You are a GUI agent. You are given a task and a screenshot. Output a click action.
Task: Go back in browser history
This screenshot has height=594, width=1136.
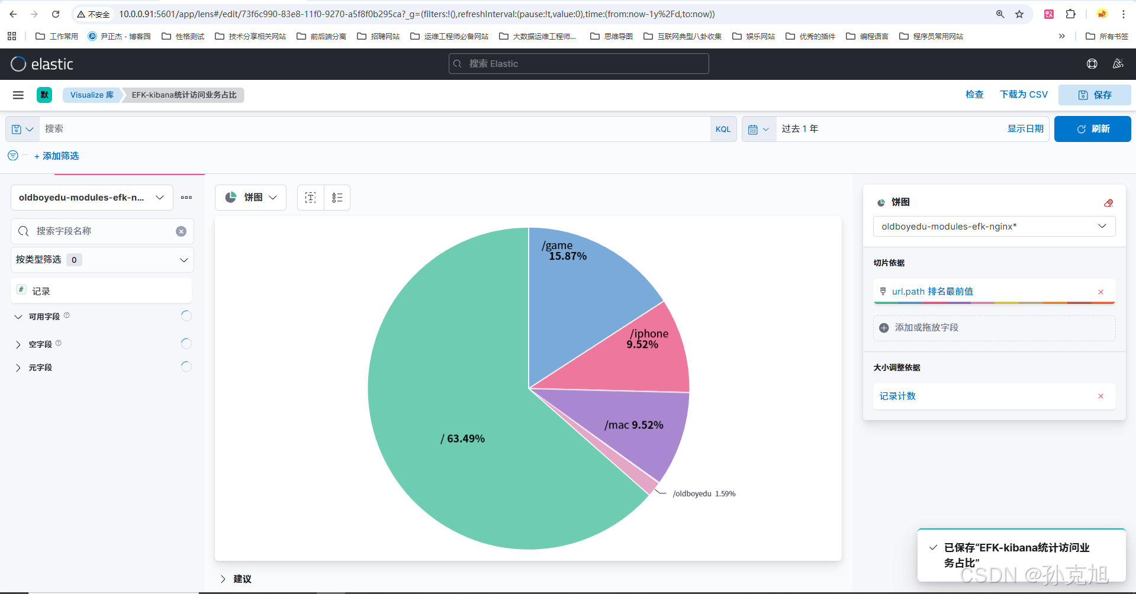coord(13,14)
